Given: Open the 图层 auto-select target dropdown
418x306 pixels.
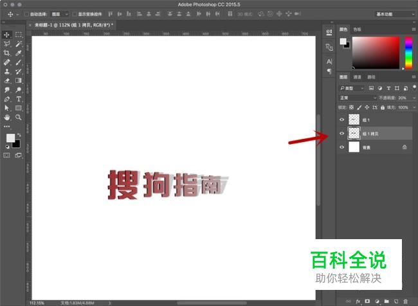Looking at the screenshot, I should click(x=60, y=14).
